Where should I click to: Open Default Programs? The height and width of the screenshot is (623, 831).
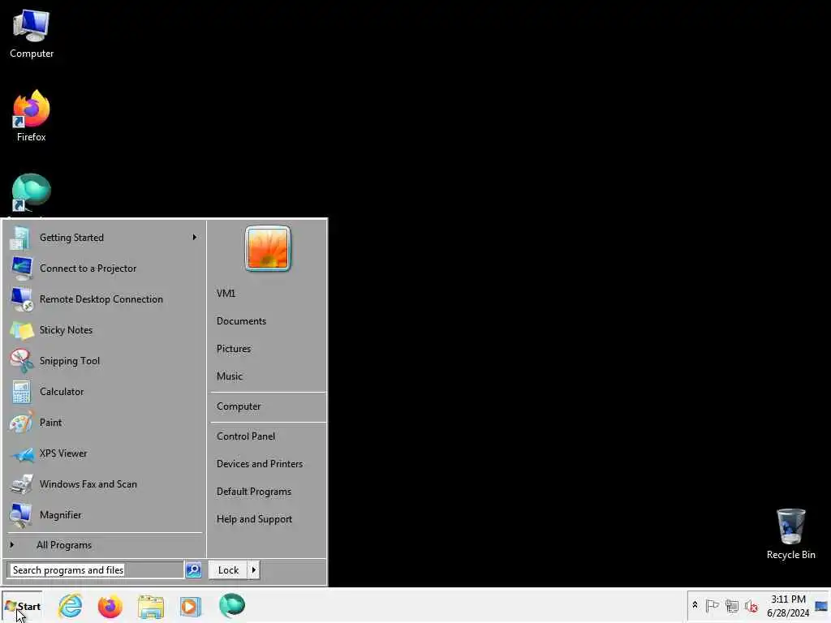[x=254, y=492]
